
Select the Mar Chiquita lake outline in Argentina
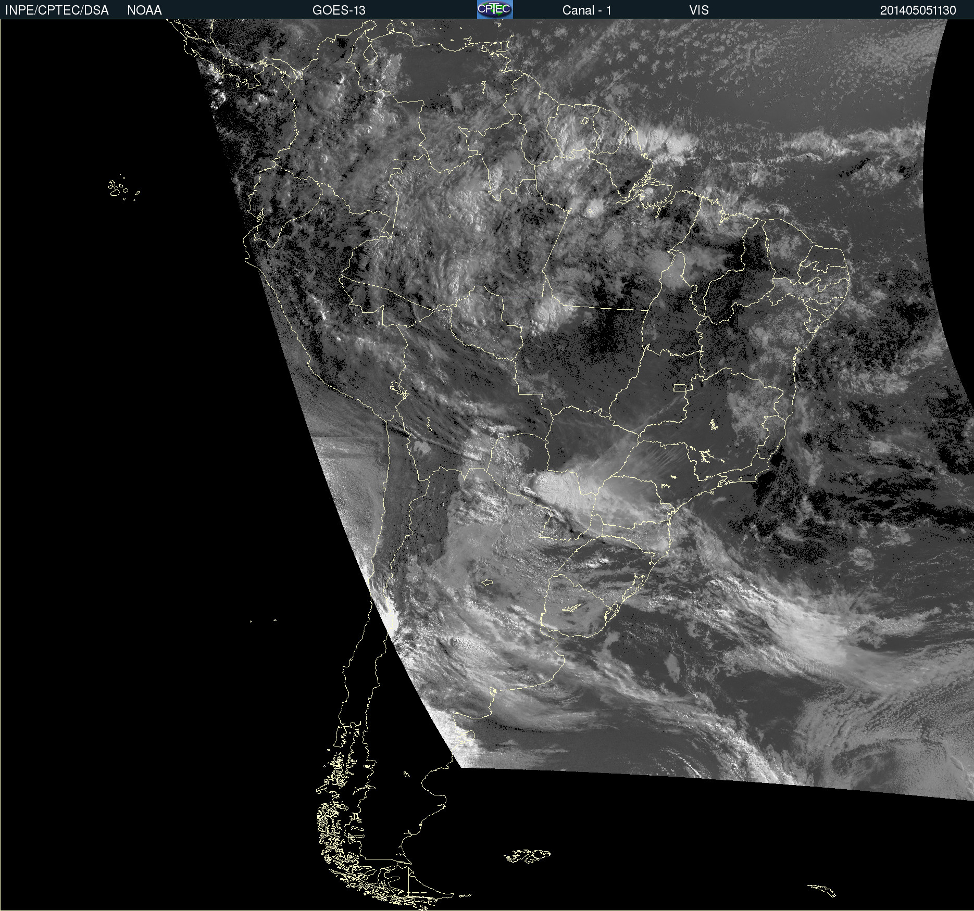click(487, 582)
